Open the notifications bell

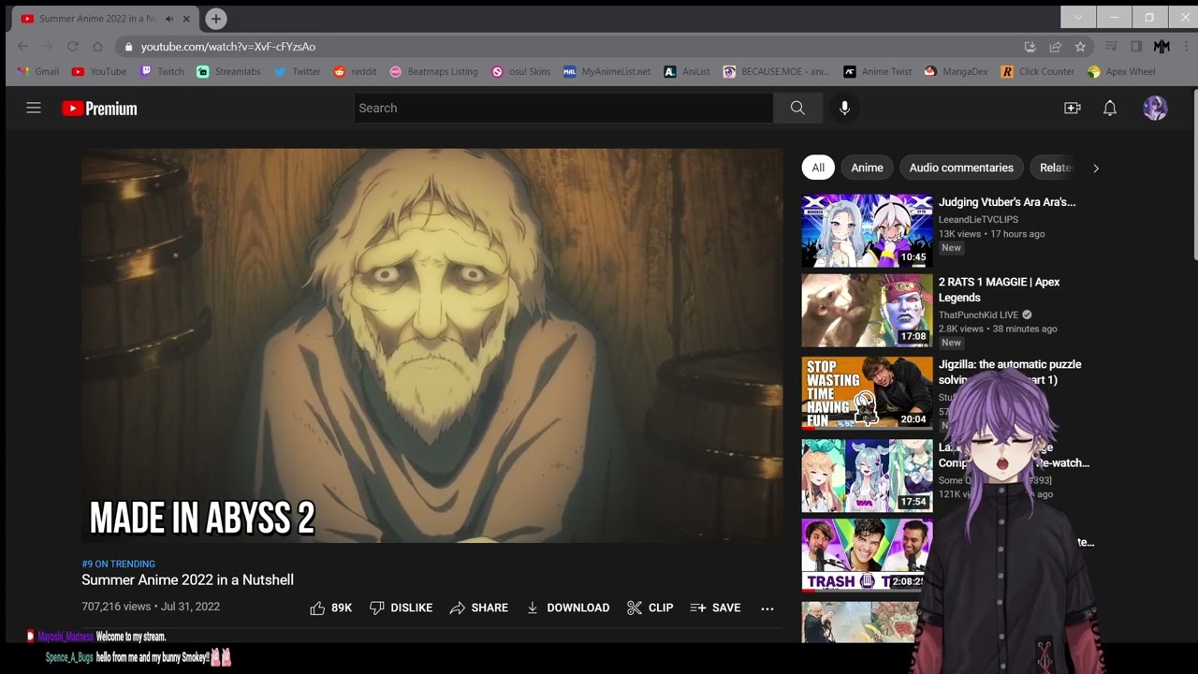1110,108
